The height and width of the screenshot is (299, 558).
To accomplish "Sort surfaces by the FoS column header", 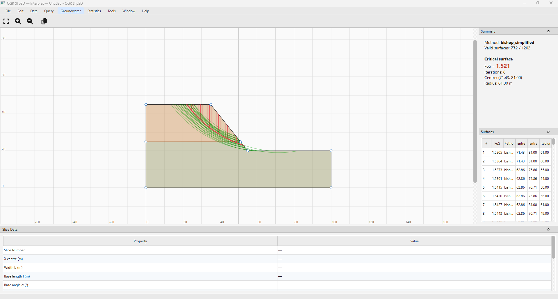I will [x=497, y=143].
